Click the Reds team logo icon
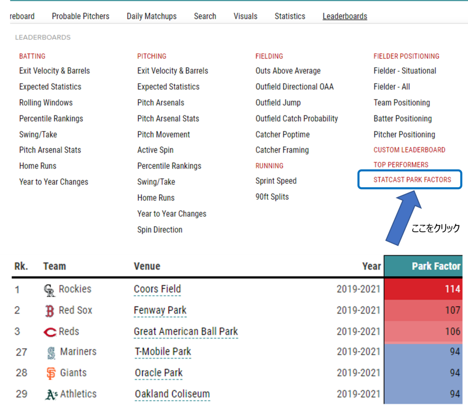Screen dimensions: 468x405 (50, 332)
